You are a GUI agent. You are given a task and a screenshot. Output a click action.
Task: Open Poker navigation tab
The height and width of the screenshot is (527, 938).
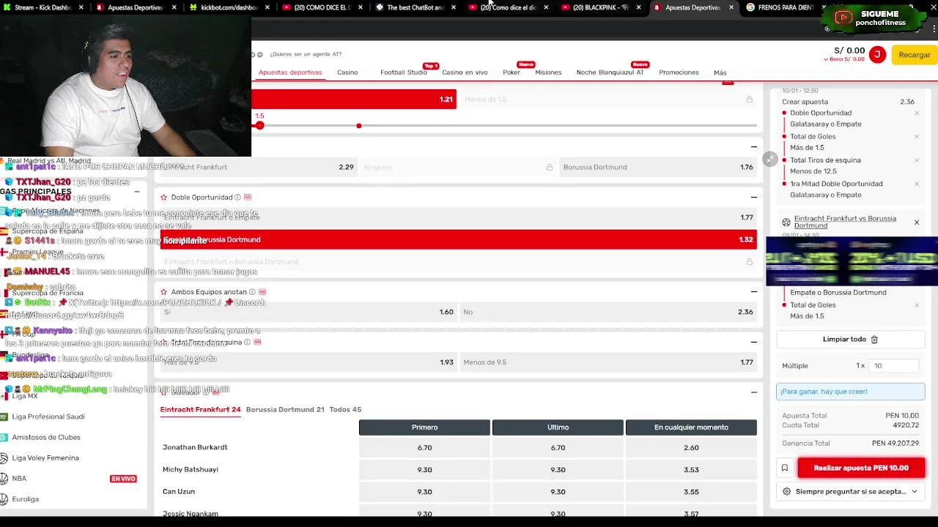[512, 72]
